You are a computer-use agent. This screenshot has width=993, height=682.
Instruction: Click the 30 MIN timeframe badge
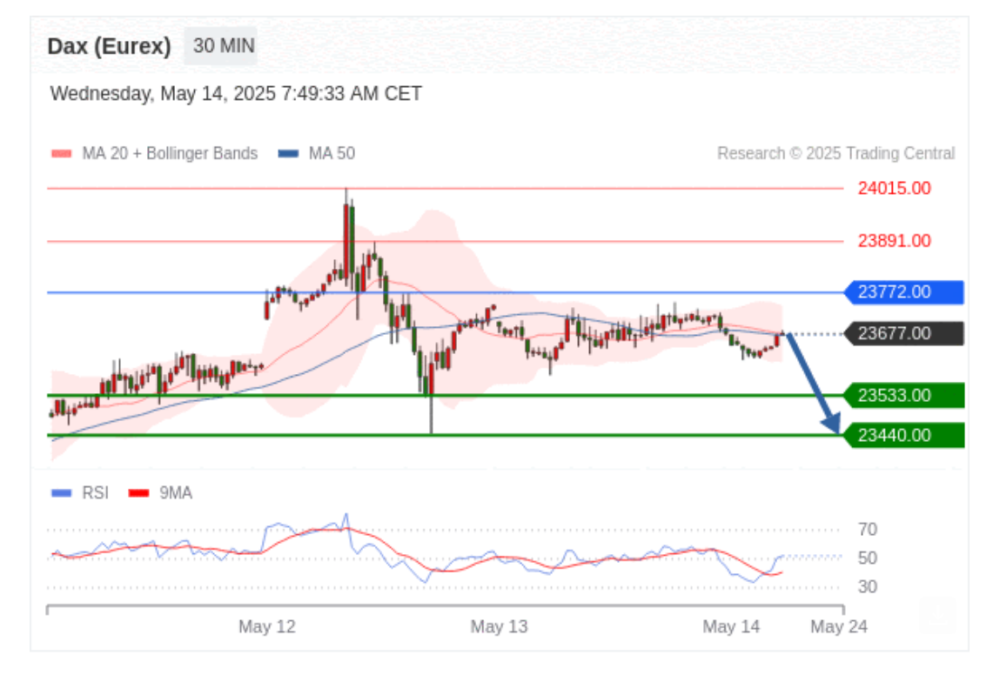click(x=220, y=45)
